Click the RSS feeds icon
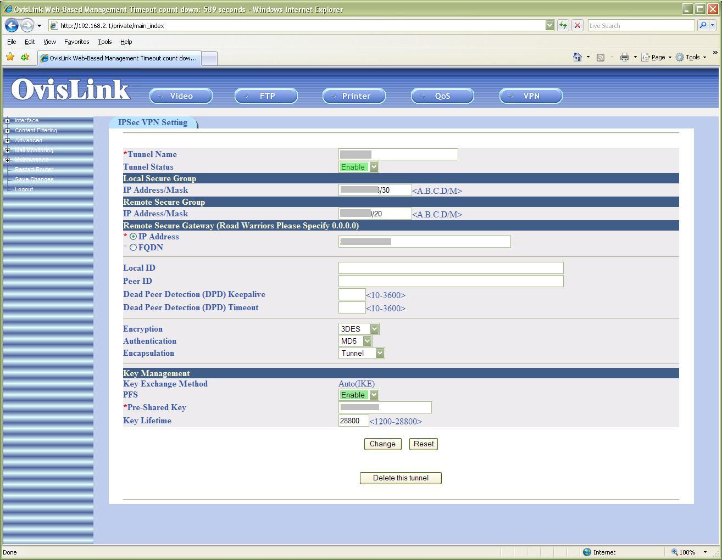The height and width of the screenshot is (560, 722). tap(601, 57)
